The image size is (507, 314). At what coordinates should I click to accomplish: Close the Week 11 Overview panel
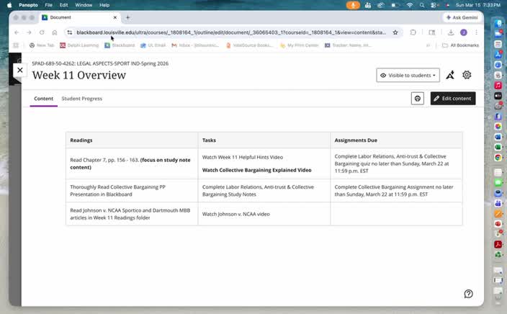(20, 70)
